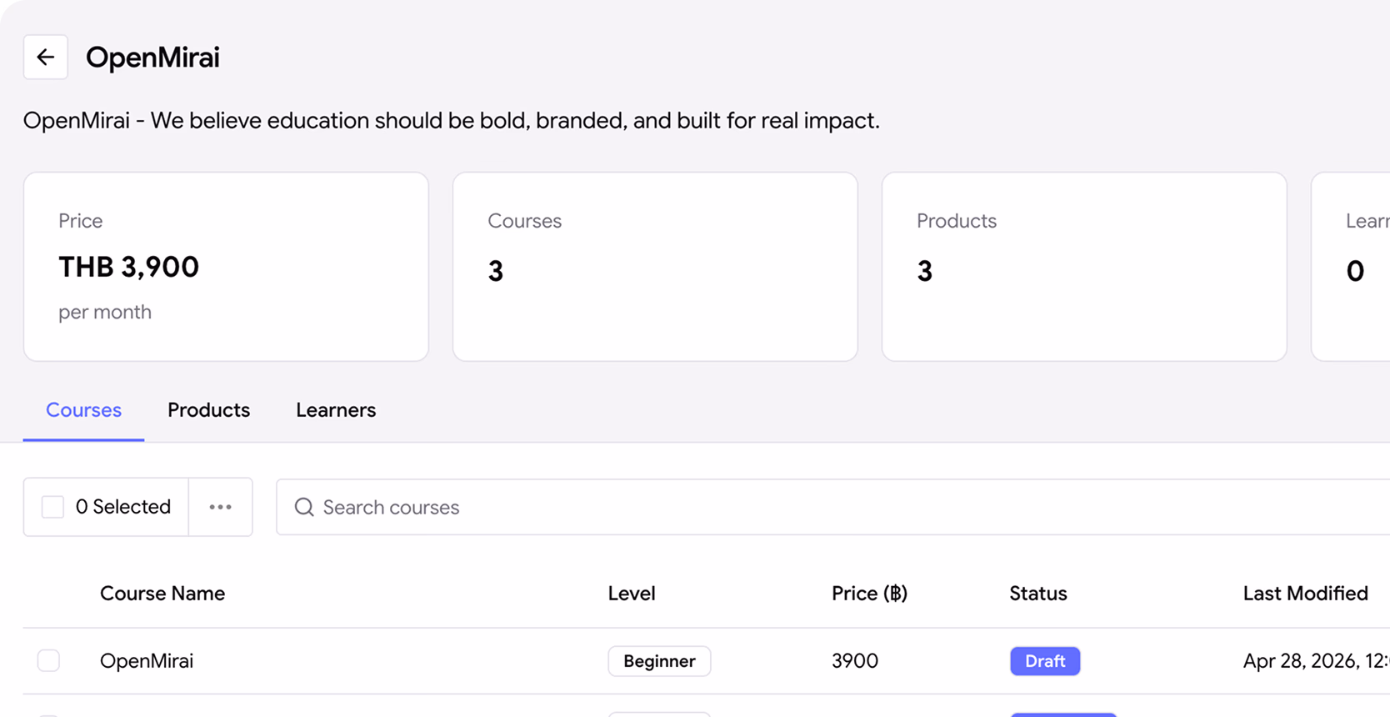Open the three-dots bulk actions menu
This screenshot has height=717, width=1390.
[220, 507]
